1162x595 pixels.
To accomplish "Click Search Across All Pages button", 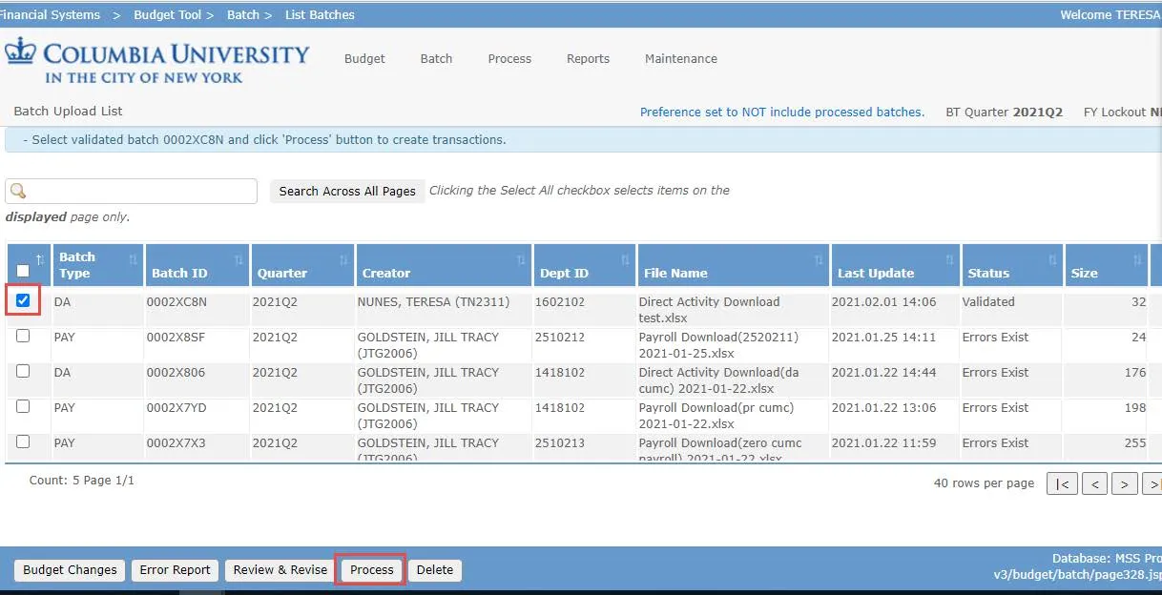I will 347,191.
